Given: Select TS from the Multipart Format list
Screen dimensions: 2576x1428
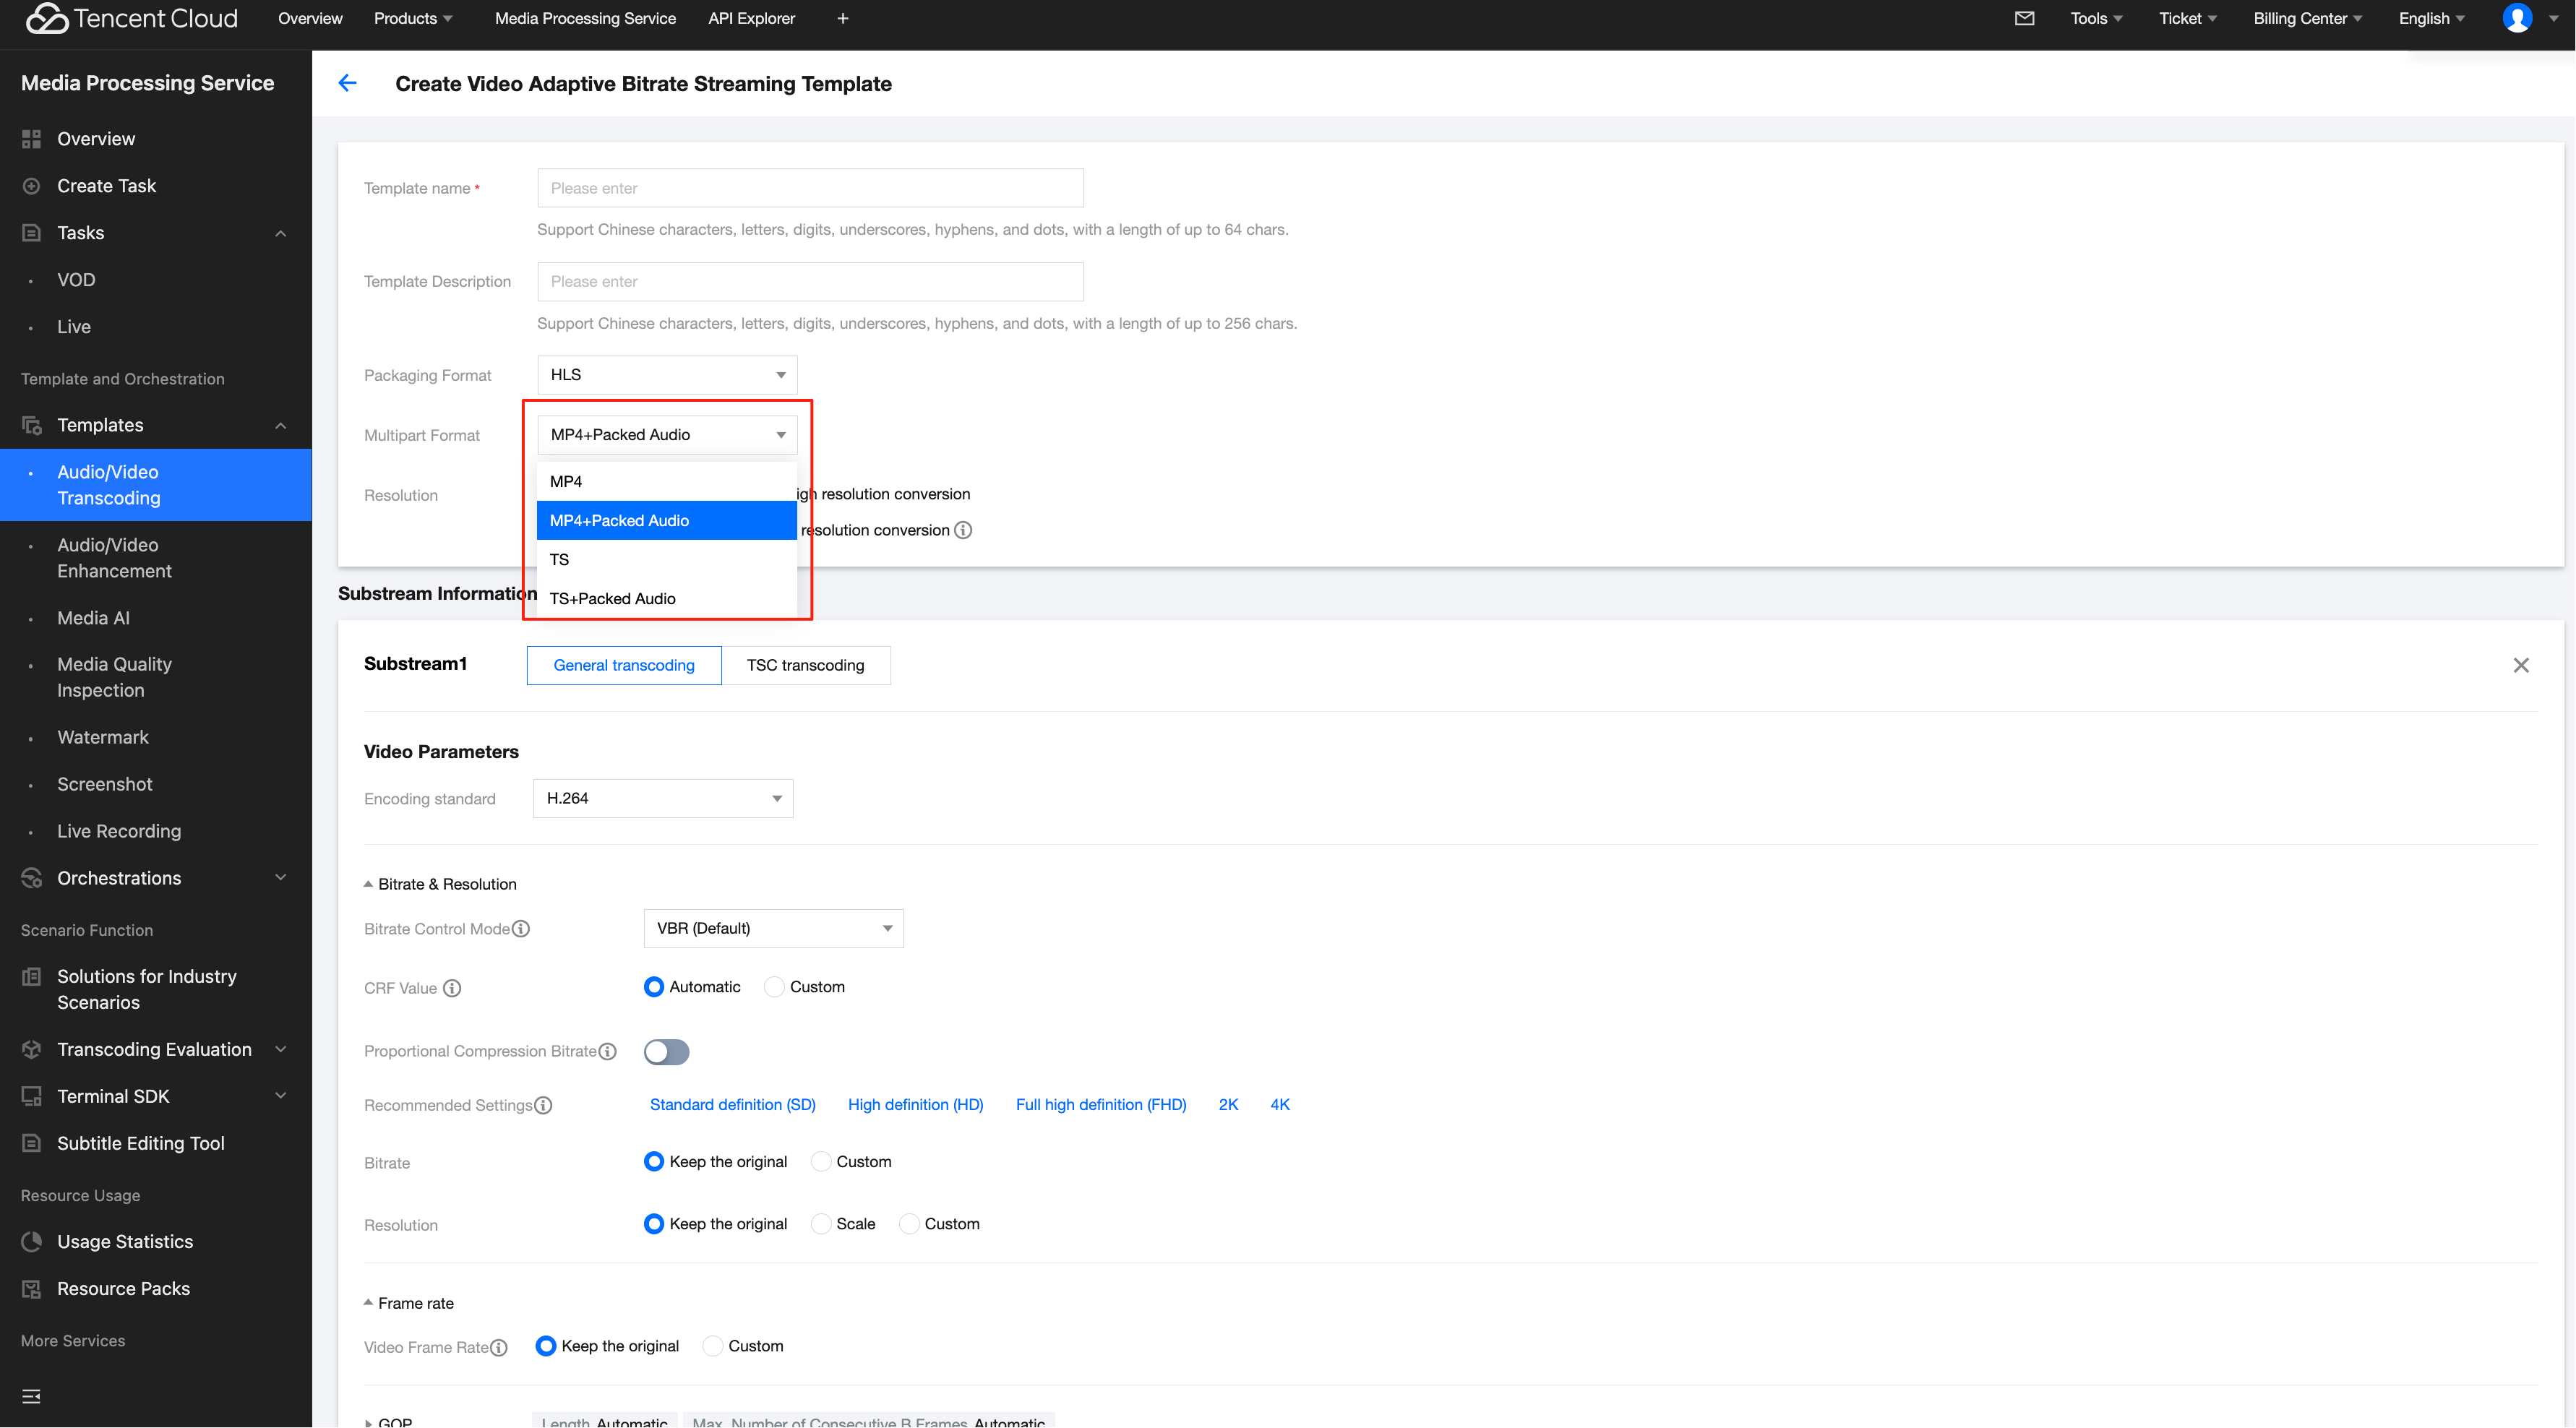Looking at the screenshot, I should click(x=560, y=559).
